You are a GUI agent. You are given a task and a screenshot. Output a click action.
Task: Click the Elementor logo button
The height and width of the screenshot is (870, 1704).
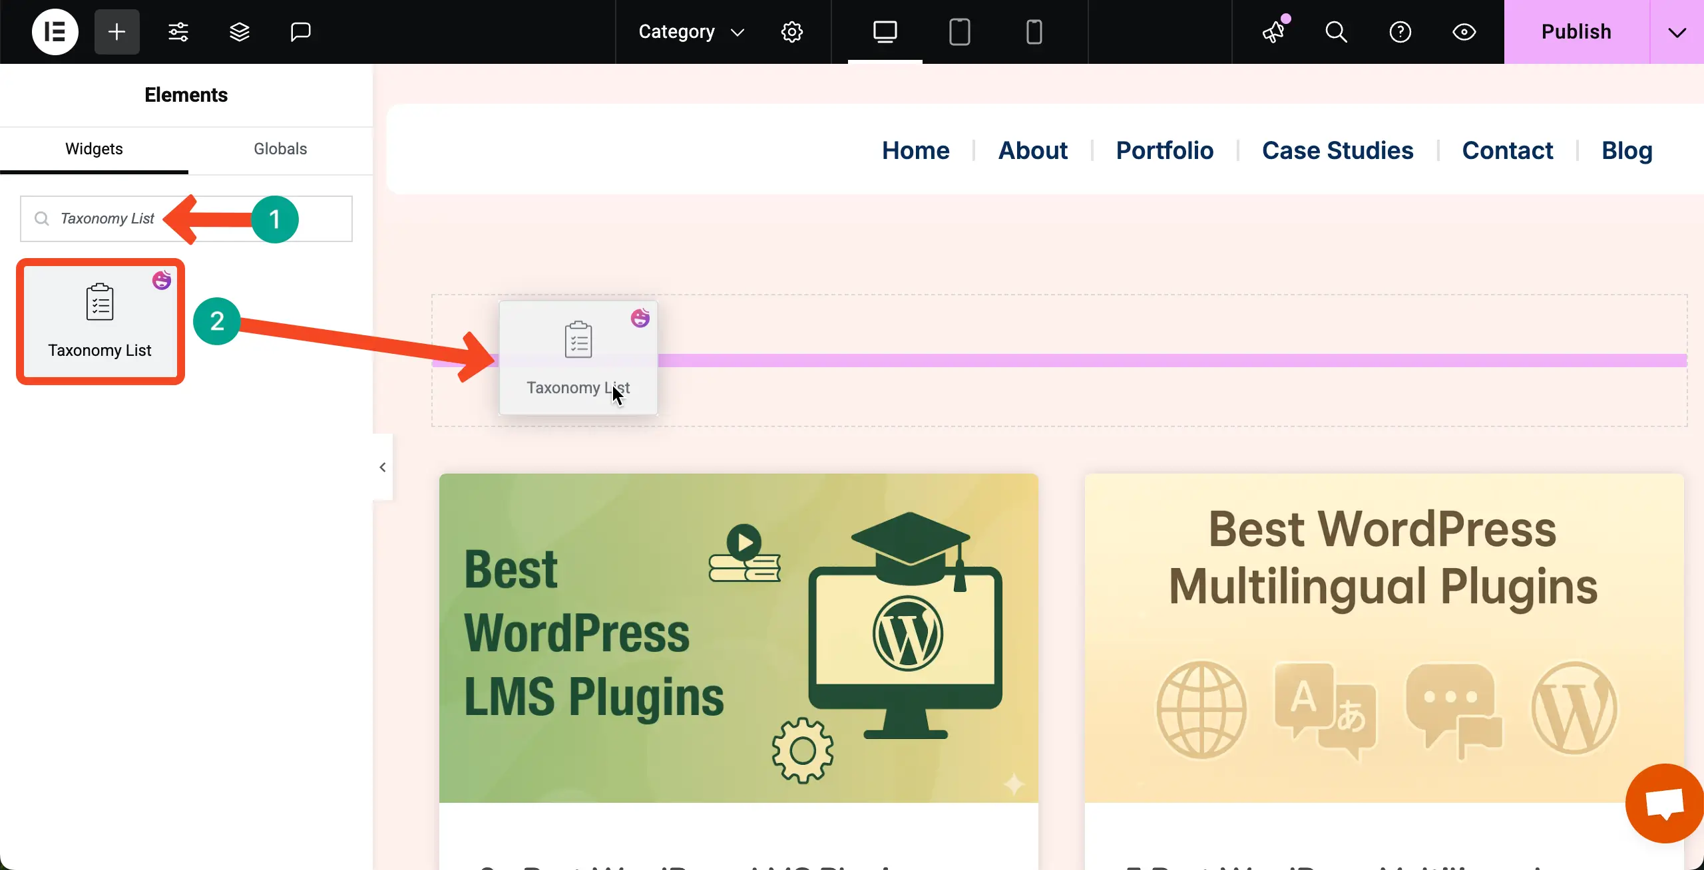(x=55, y=32)
